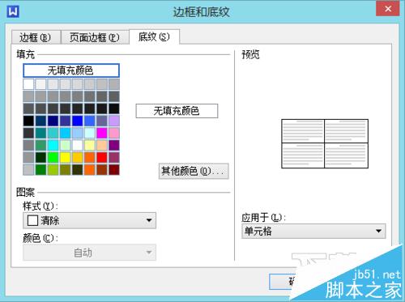The image size is (405, 302).
Task: Click the 无填充颜色 button above the palette
Action: (x=71, y=70)
